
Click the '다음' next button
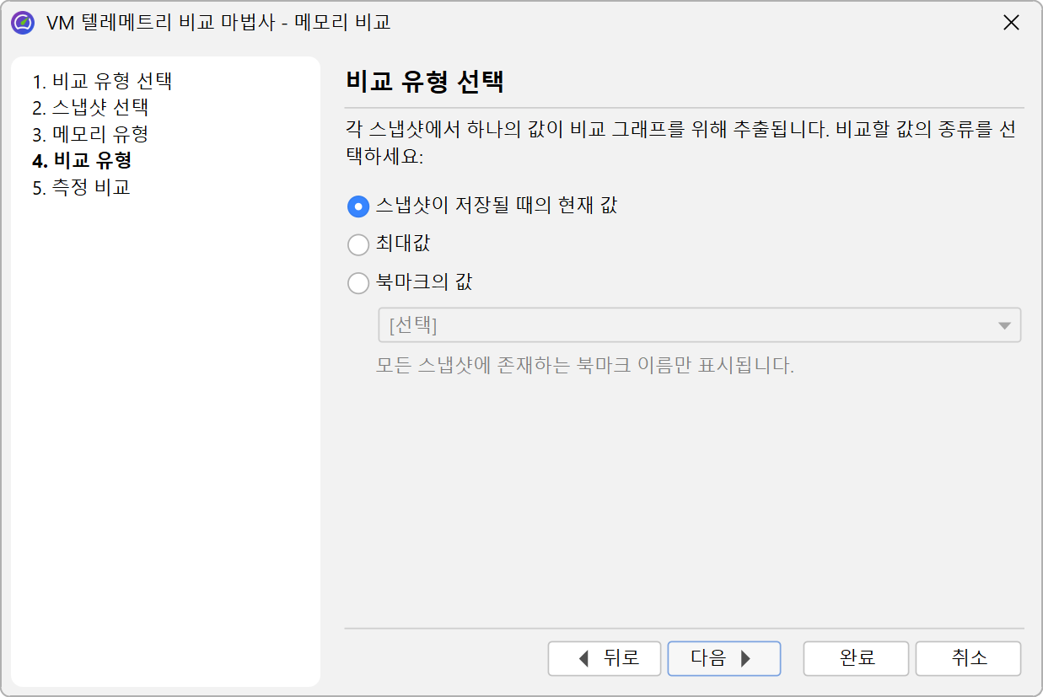pos(723,658)
